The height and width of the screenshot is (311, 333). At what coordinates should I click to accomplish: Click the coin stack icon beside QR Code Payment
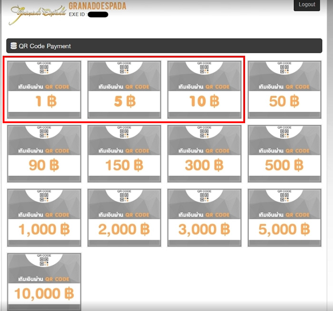pyautogui.click(x=14, y=46)
